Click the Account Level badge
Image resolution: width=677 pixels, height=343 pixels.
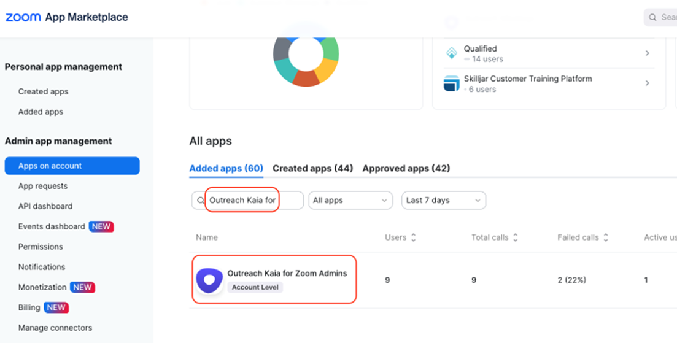[255, 287]
